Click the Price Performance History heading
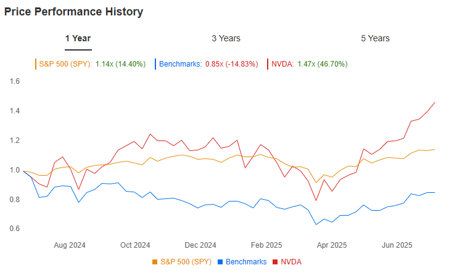The image size is (449, 273). pyautogui.click(x=73, y=12)
